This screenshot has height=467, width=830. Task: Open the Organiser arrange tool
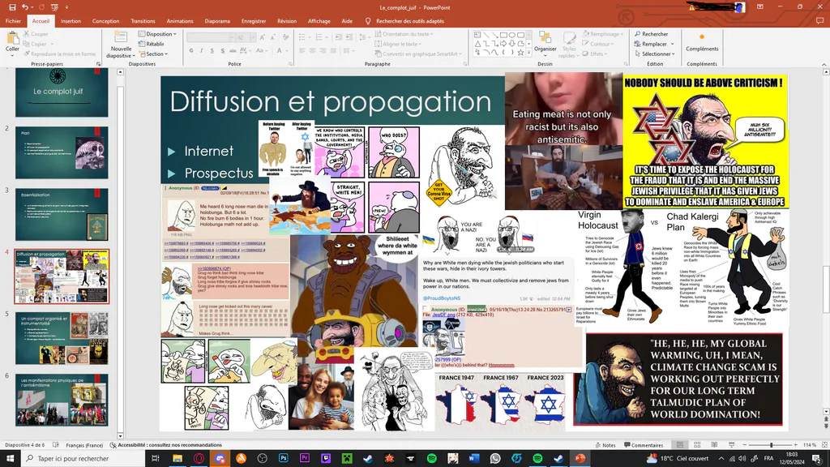pos(545,42)
